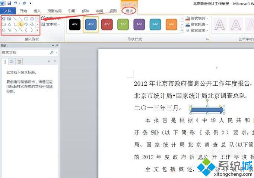
Task: Open the quick access toolbar customize dropdown
Action: click(x=31, y=3)
